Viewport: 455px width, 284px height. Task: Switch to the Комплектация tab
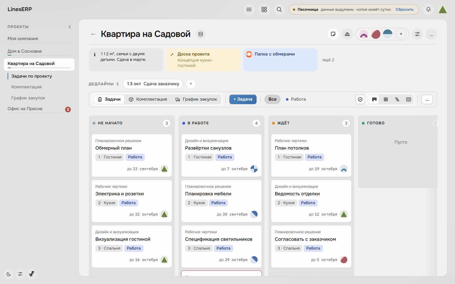point(148,99)
